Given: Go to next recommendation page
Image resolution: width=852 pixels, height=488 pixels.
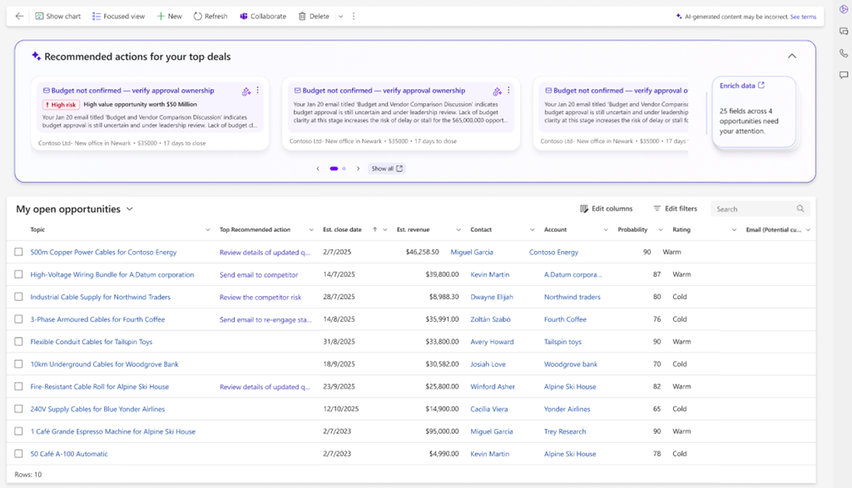Looking at the screenshot, I should coord(358,169).
